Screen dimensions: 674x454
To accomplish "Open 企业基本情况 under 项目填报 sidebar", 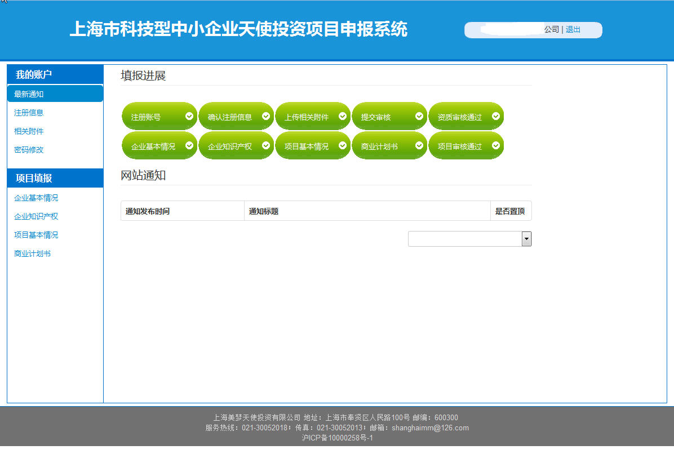I will point(36,198).
